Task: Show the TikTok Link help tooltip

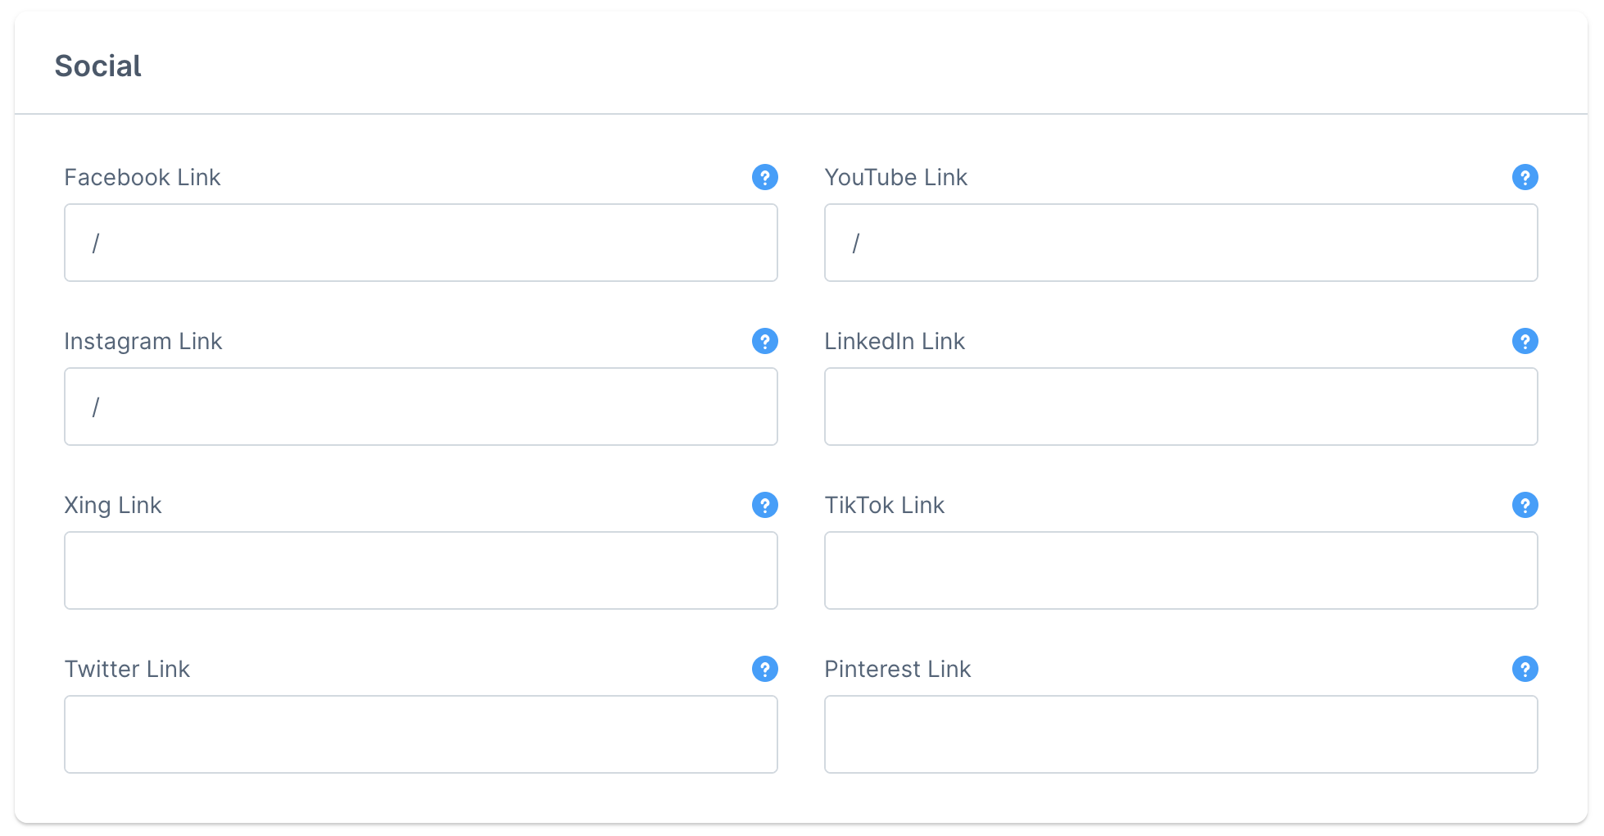Action: pyautogui.click(x=1525, y=505)
